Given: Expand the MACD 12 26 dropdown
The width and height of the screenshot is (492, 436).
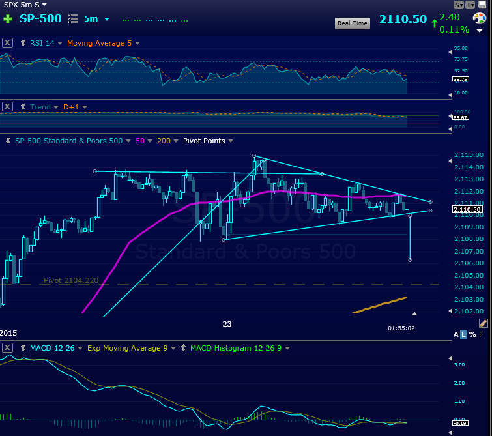Looking at the screenshot, I should point(80,348).
